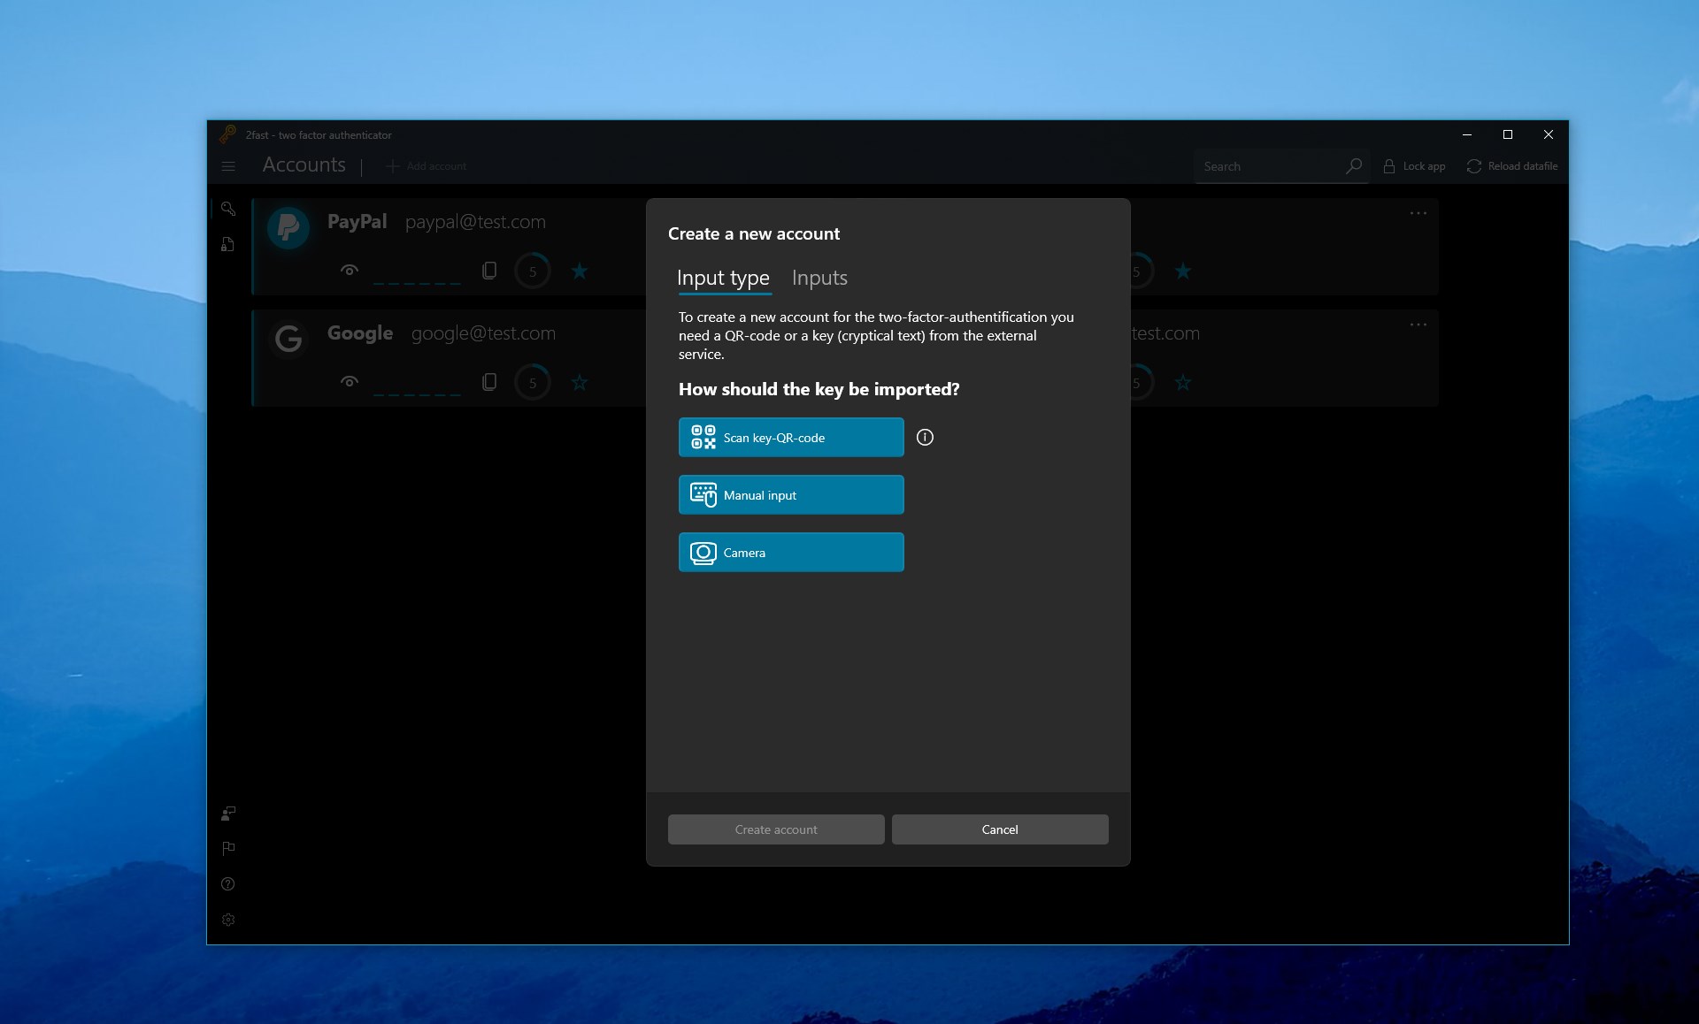Screen dimensions: 1699x1024
Task: Copy the PayPal authentication code
Action: 488,271
